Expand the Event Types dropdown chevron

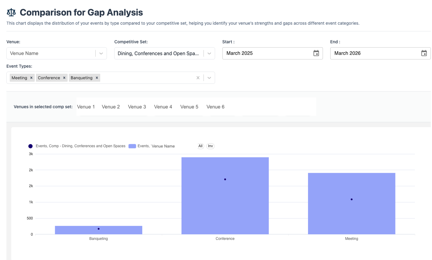coord(209,78)
